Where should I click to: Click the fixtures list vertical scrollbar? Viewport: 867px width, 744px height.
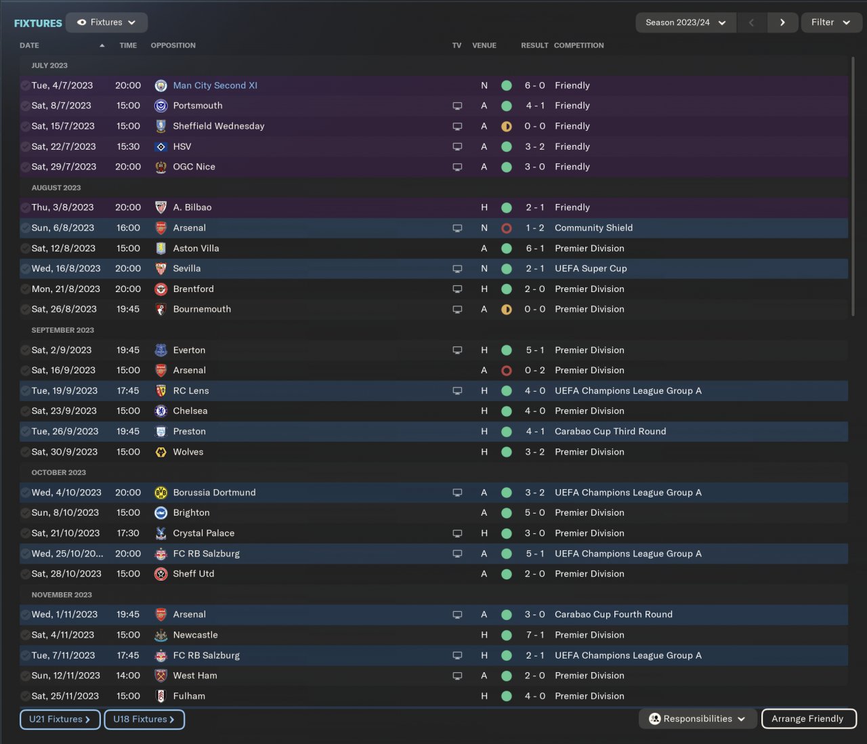pyautogui.click(x=853, y=186)
